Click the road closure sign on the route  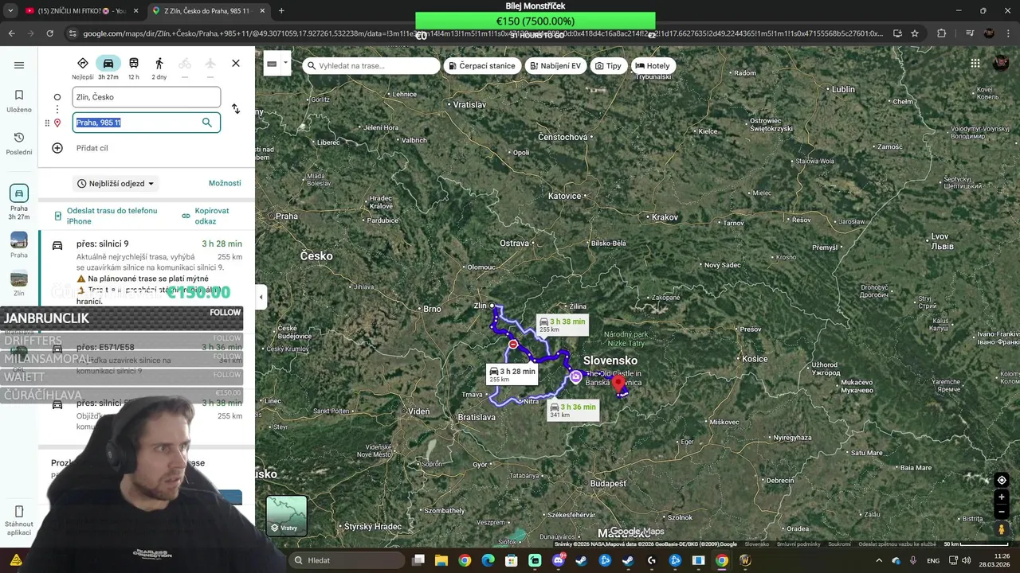[x=513, y=345]
